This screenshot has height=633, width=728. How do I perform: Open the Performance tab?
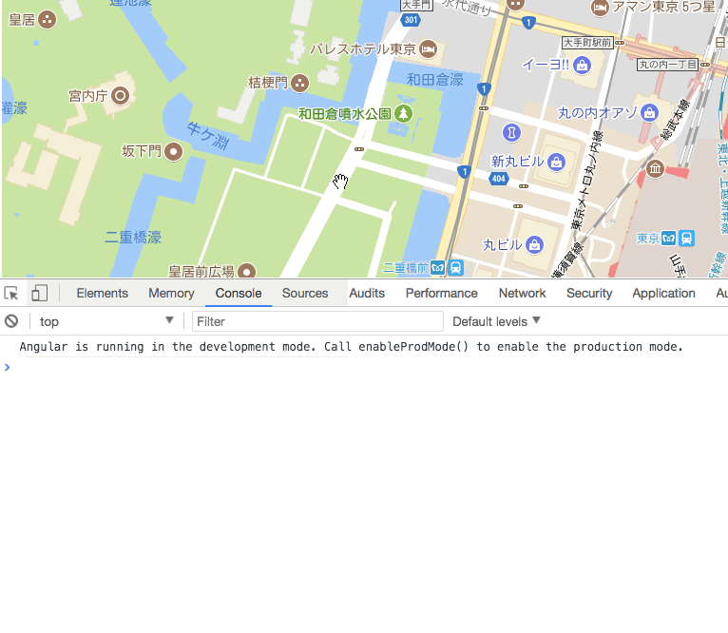[442, 294]
